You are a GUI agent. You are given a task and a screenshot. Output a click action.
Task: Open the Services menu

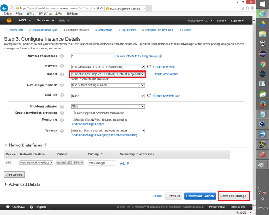pos(45,21)
